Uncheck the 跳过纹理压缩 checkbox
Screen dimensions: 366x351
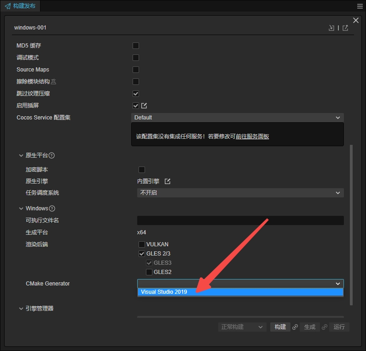coord(136,94)
